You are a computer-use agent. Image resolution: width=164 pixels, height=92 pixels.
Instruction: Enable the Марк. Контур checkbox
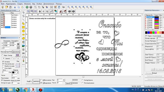[x=2, y=55]
